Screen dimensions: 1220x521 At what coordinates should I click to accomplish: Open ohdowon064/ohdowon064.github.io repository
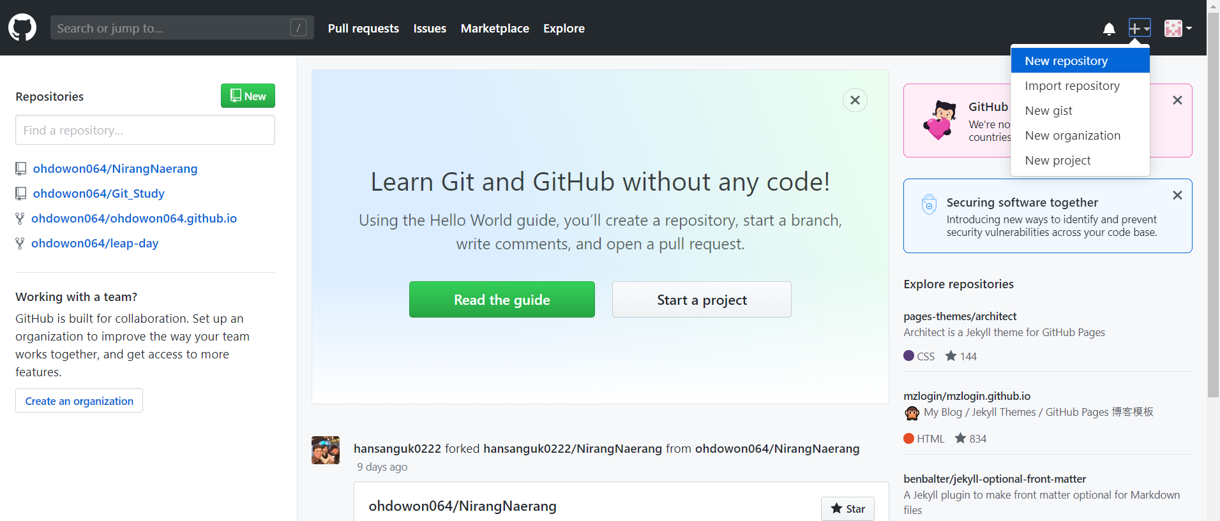(x=134, y=218)
